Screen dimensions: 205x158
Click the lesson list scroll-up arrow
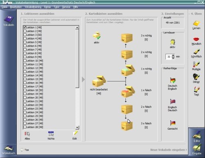[77, 28]
